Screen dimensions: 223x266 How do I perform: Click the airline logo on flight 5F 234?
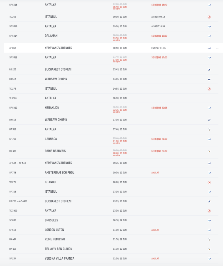[x=209, y=259]
